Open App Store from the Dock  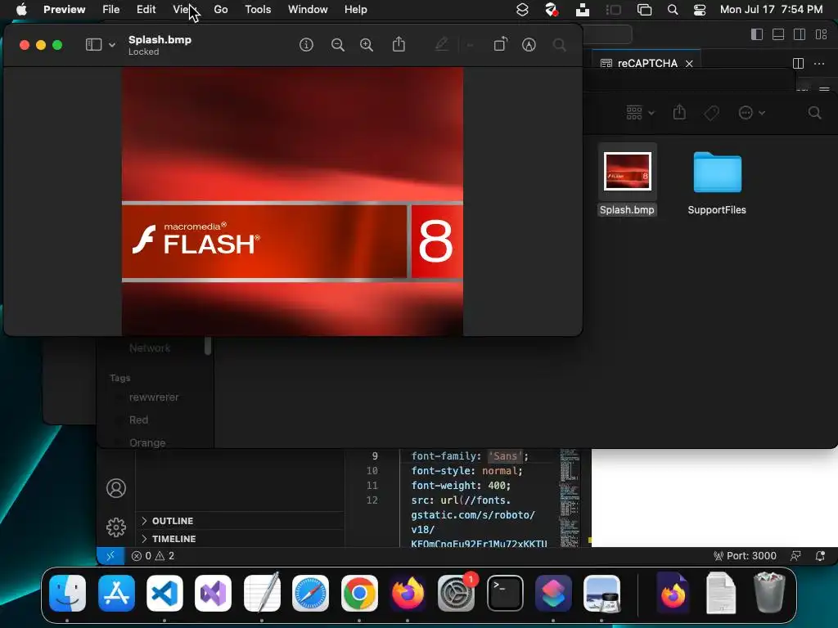(116, 594)
